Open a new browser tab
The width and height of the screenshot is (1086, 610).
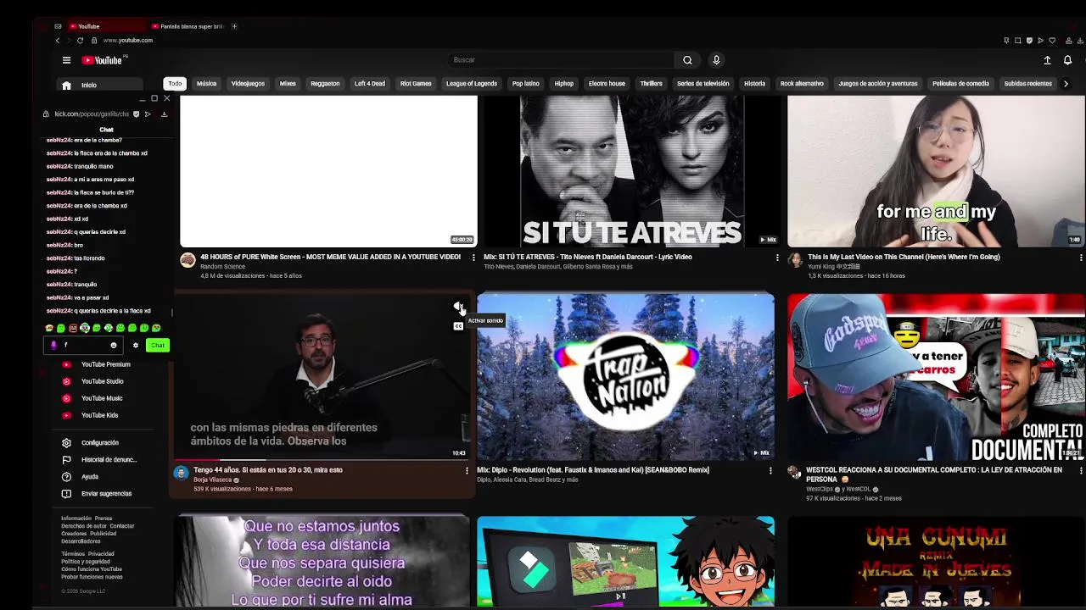point(234,26)
